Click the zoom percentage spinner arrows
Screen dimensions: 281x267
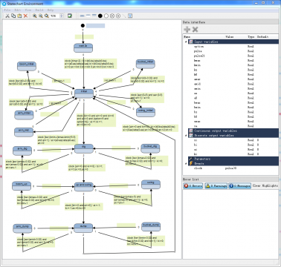pyautogui.click(x=62, y=16)
